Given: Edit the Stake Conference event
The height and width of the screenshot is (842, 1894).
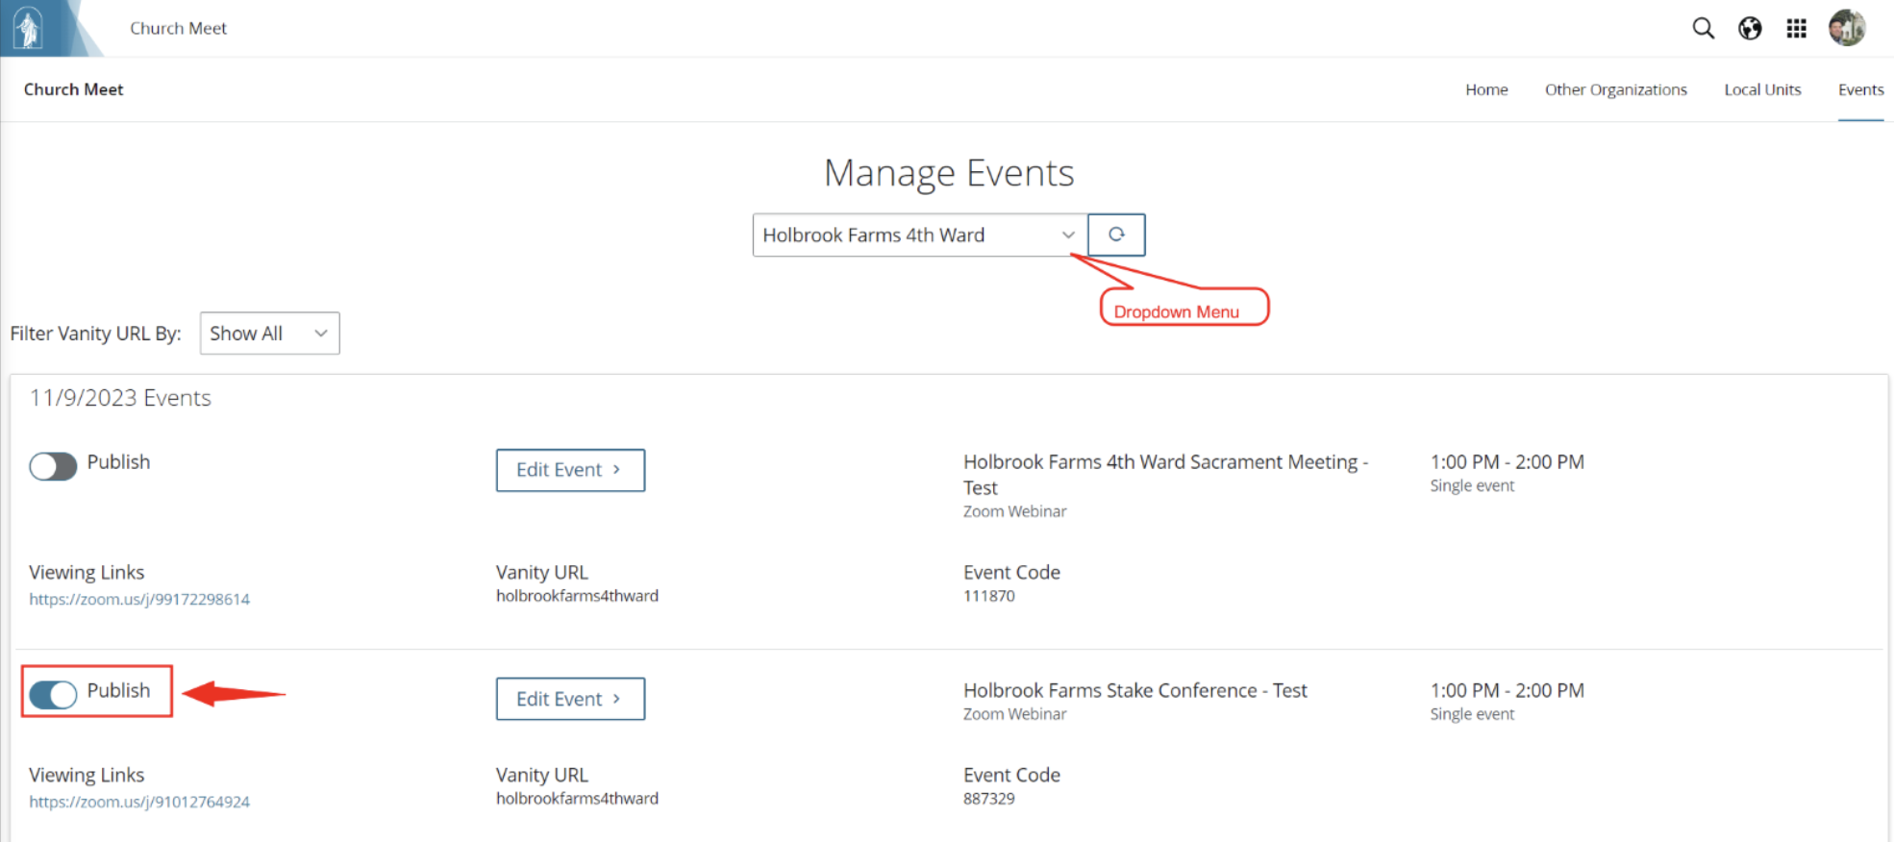Looking at the screenshot, I should 570,699.
